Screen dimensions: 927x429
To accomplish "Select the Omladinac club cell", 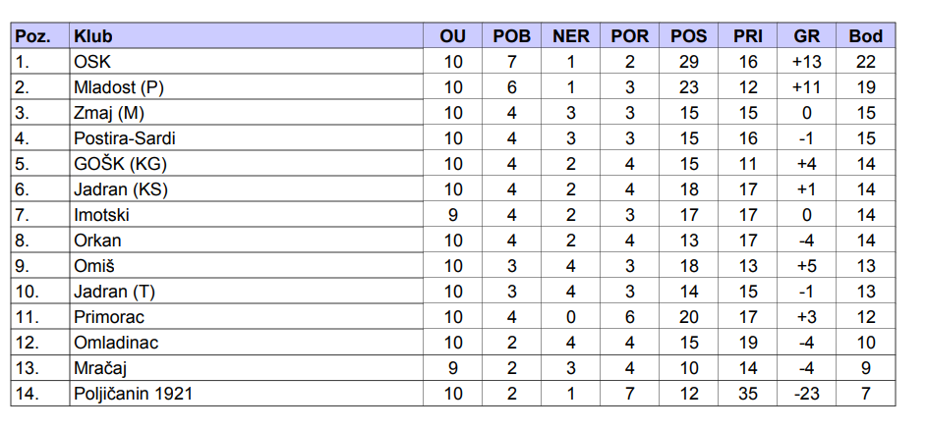I will click(x=115, y=343).
